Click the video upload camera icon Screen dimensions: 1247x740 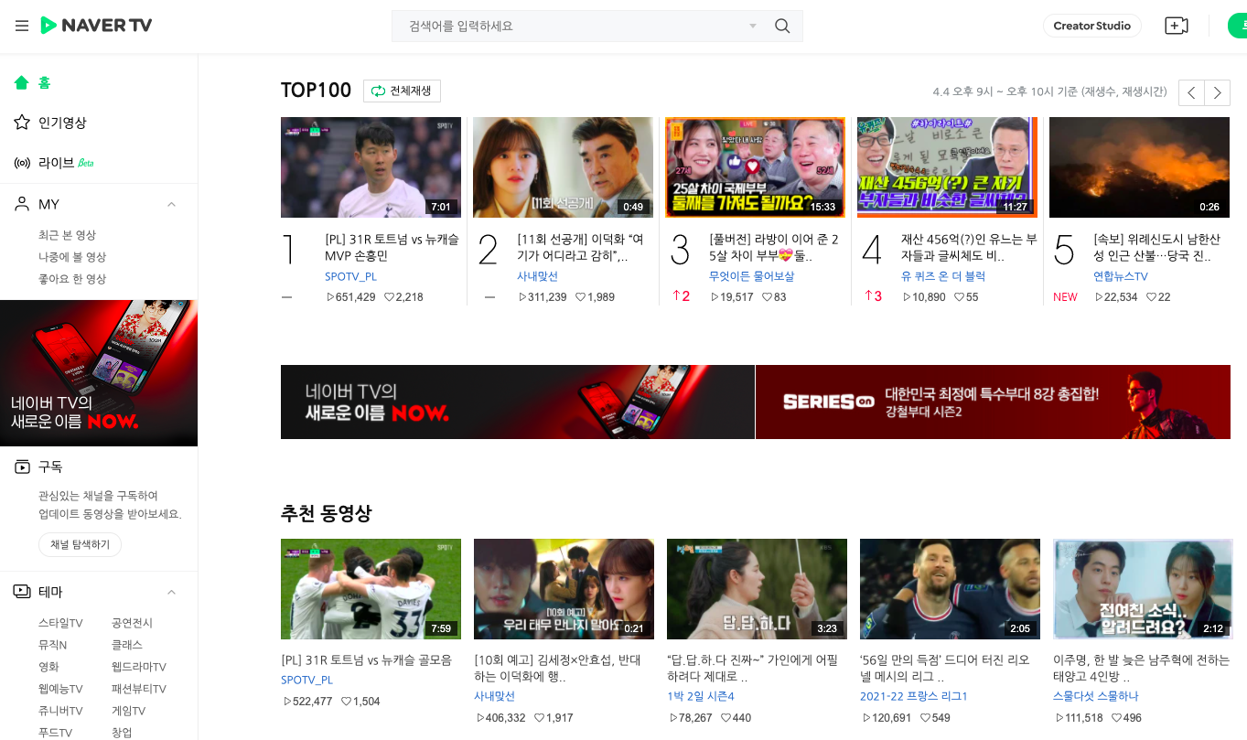click(1176, 26)
